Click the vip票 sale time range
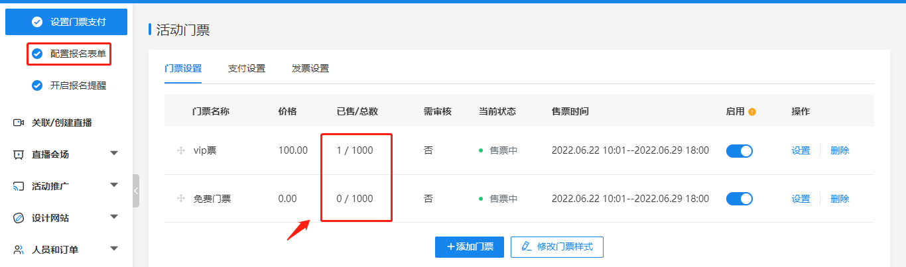The height and width of the screenshot is (267, 906). coord(630,150)
